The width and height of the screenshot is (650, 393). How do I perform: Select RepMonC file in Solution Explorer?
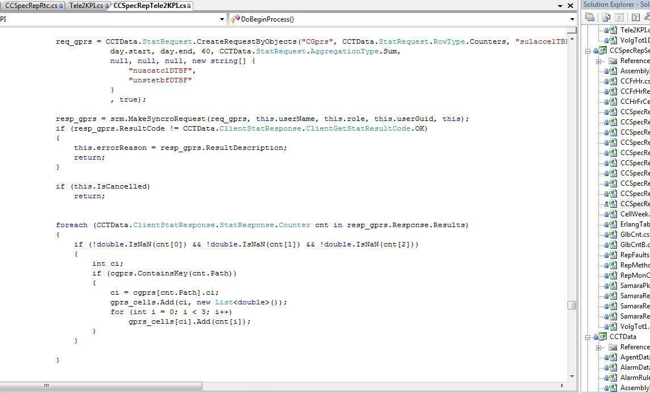pyautogui.click(x=635, y=275)
